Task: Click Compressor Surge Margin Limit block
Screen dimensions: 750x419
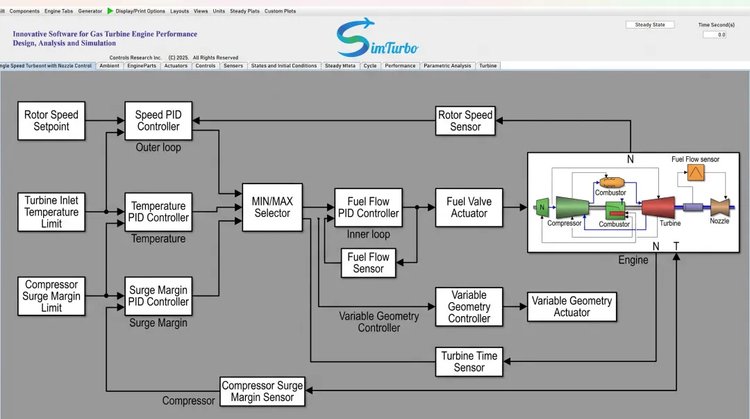Action: coord(51,296)
